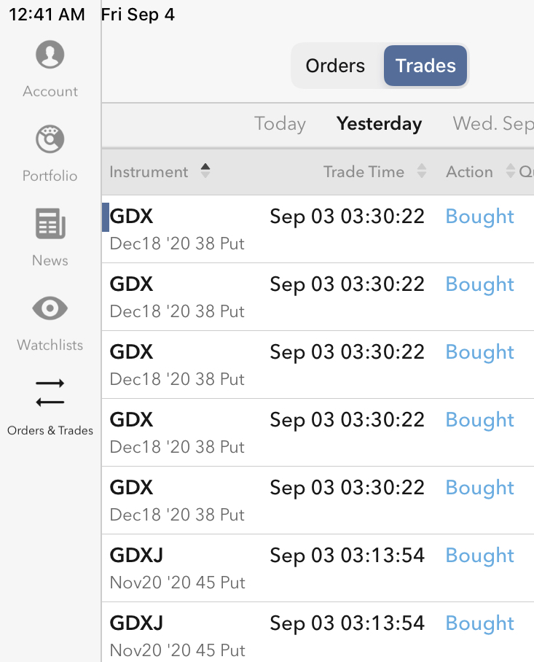Click Bought link on first GDX row

tap(479, 217)
